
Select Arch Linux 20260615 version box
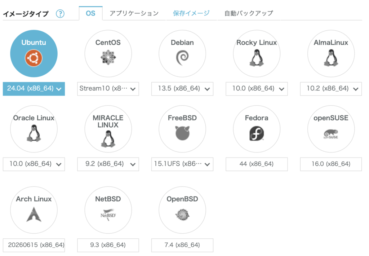(34, 245)
